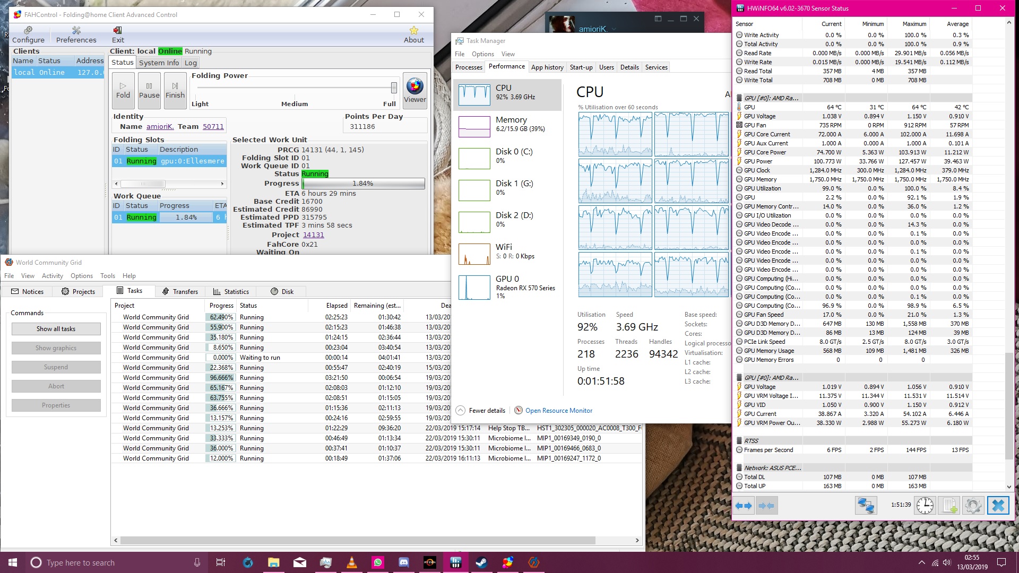
Task: Open Projects tab in World Community Grid
Action: [78, 291]
